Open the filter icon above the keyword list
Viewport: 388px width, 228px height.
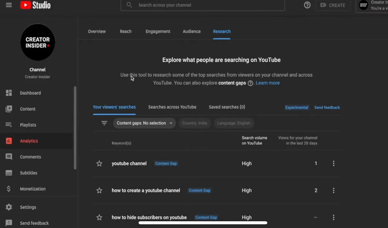click(x=104, y=123)
